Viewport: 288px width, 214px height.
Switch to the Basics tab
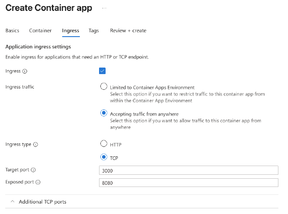(x=12, y=31)
